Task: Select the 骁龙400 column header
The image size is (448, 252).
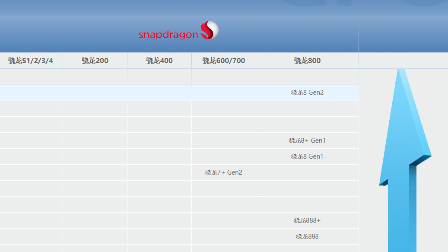Action: (x=159, y=61)
